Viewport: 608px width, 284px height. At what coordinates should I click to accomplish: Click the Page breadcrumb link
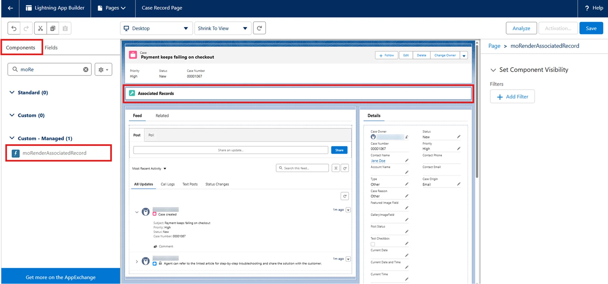494,46
